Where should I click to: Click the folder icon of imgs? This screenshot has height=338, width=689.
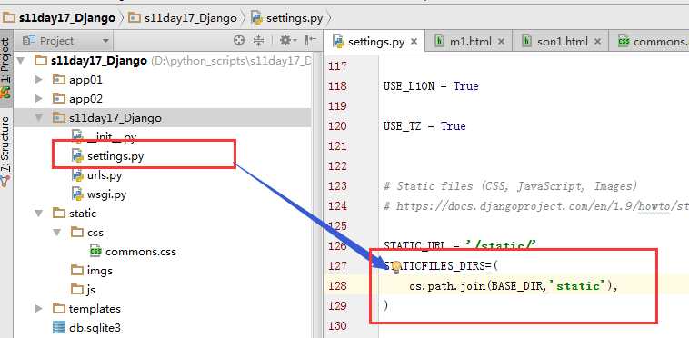(x=77, y=271)
